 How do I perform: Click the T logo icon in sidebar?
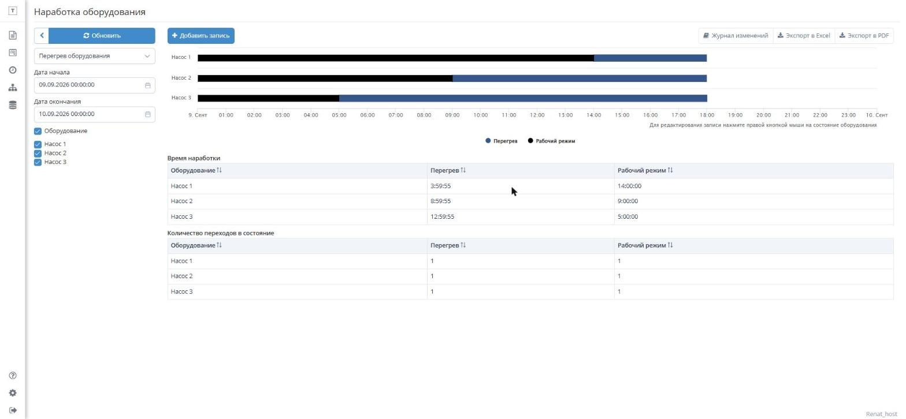click(x=12, y=11)
